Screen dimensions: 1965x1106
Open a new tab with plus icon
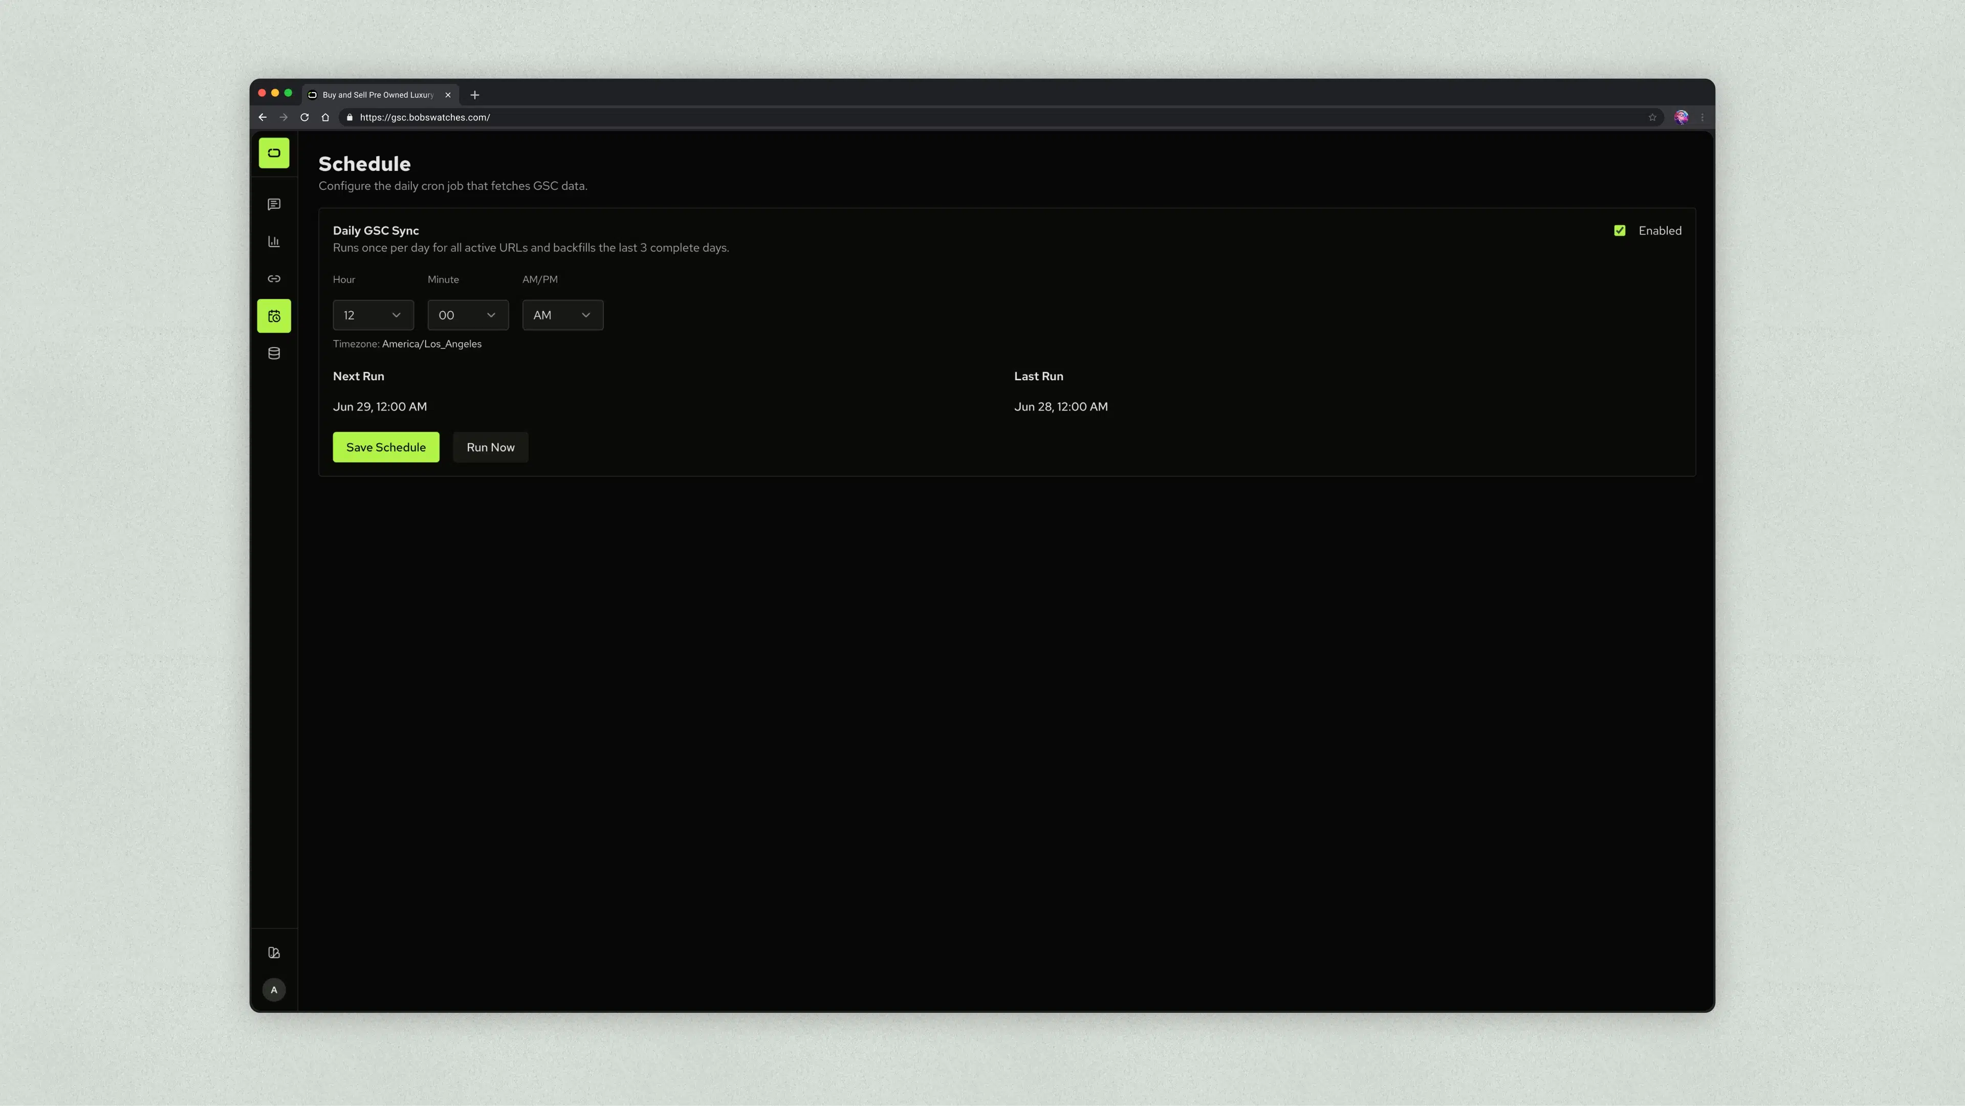pos(474,95)
